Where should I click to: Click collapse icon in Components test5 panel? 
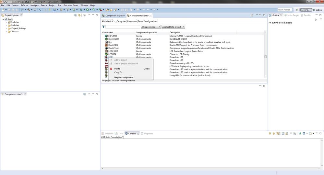85,94
